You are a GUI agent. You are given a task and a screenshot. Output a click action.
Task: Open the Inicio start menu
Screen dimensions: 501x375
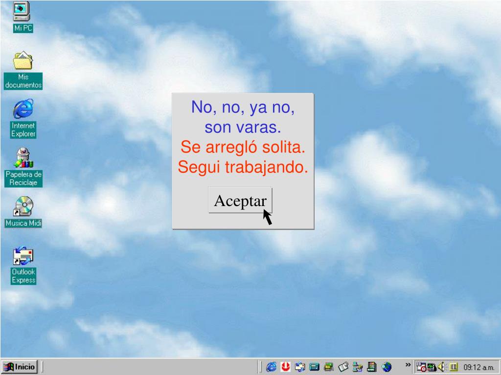point(20,367)
